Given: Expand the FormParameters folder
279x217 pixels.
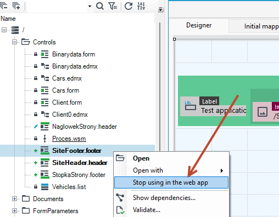Looking at the screenshot, I should (x=14, y=211).
